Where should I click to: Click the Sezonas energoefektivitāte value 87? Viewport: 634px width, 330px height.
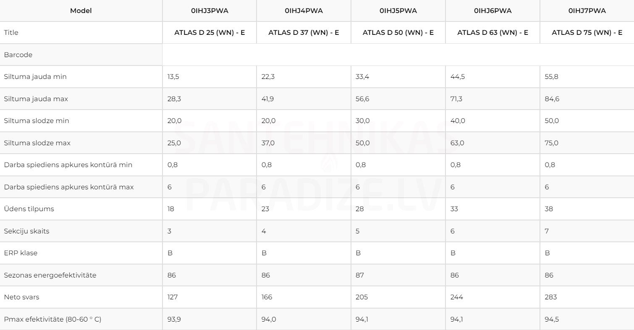360,275
